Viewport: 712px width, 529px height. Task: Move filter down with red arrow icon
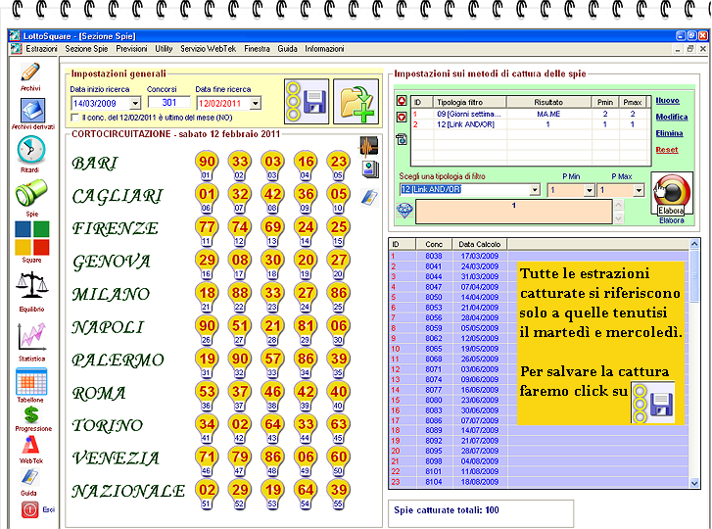point(402,118)
